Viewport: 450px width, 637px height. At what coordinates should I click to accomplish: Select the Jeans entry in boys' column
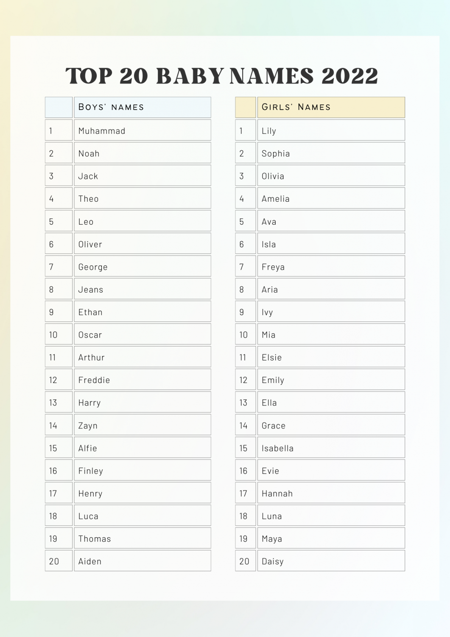point(143,289)
